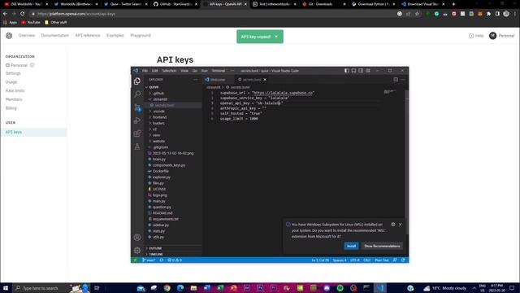This screenshot has width=520, height=293.
Task: Open Billing in OpenAI sidebar
Action: point(11,108)
